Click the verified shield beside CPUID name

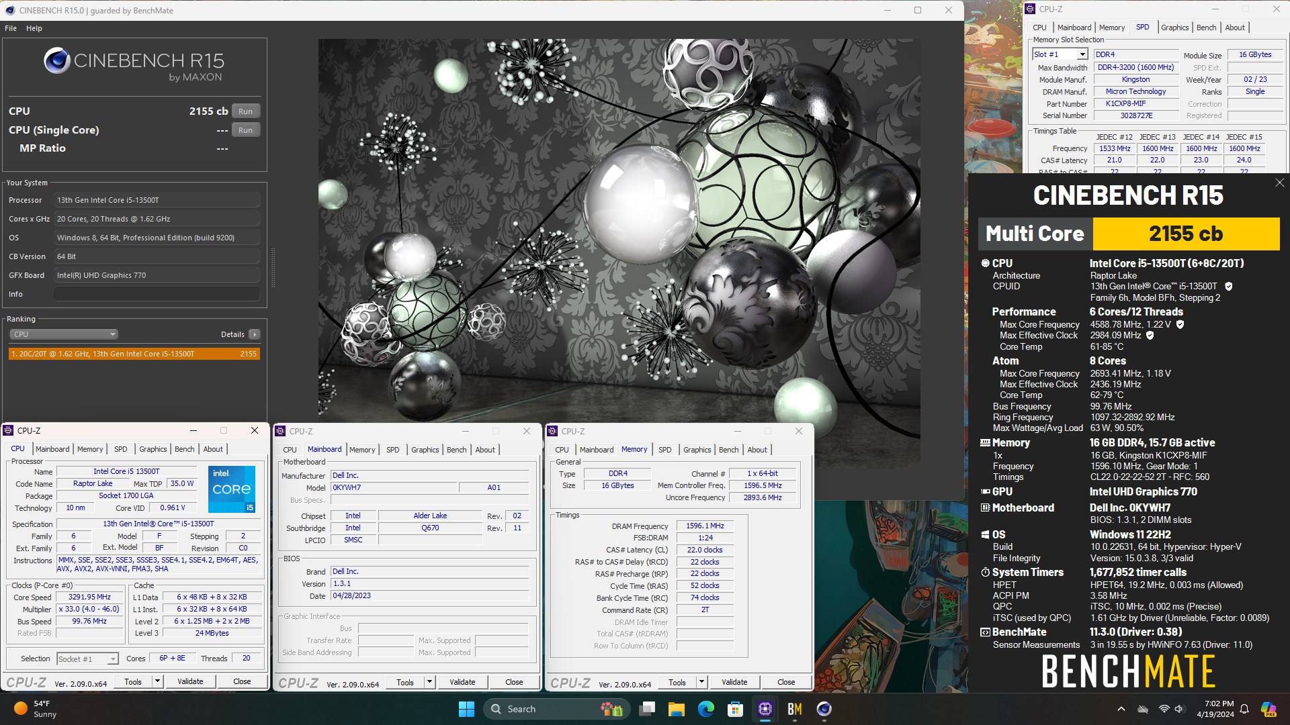pyautogui.click(x=1229, y=286)
